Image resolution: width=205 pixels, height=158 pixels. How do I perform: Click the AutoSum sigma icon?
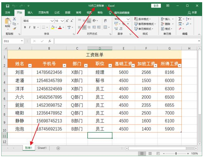[180, 19]
